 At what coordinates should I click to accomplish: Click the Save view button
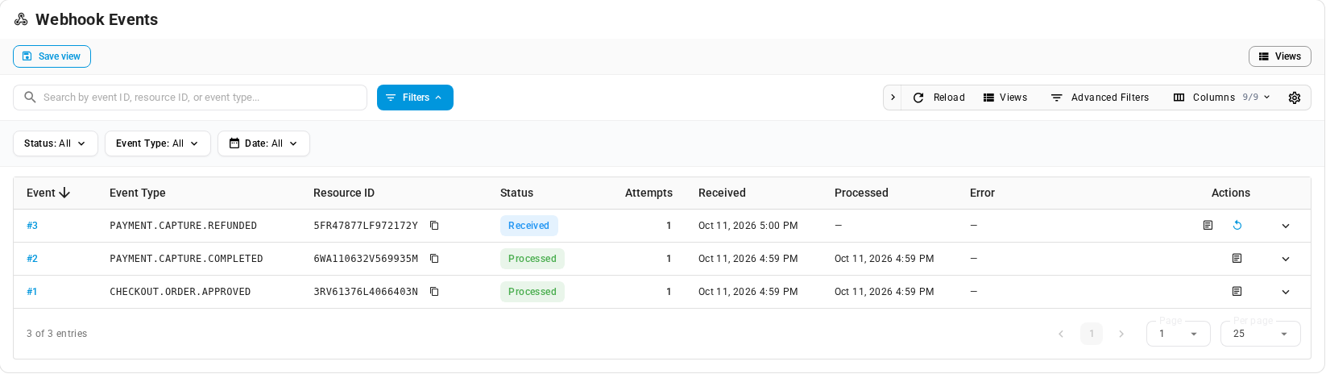pyautogui.click(x=52, y=56)
